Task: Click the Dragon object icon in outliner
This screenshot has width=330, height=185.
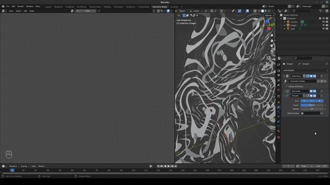Action: tap(288, 25)
